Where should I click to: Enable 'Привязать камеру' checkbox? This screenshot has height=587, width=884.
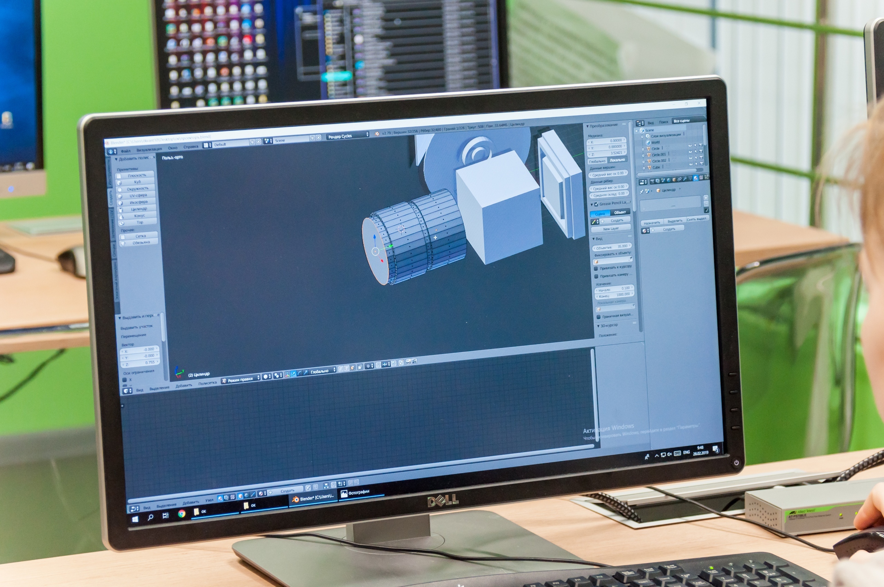pos(596,276)
